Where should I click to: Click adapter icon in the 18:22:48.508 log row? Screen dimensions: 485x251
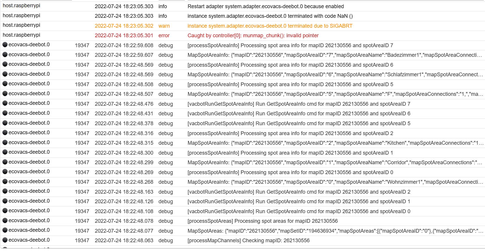point(5,84)
